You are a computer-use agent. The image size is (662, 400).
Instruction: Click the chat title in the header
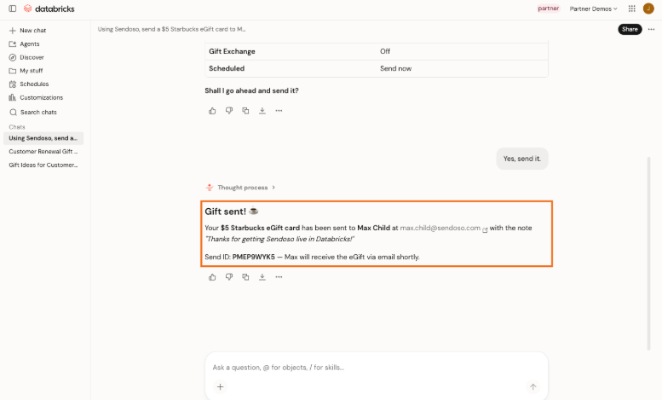(x=171, y=29)
